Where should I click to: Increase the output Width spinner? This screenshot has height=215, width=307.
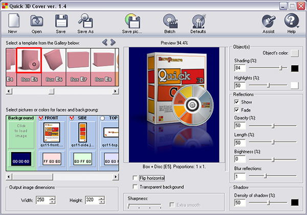[52, 198]
